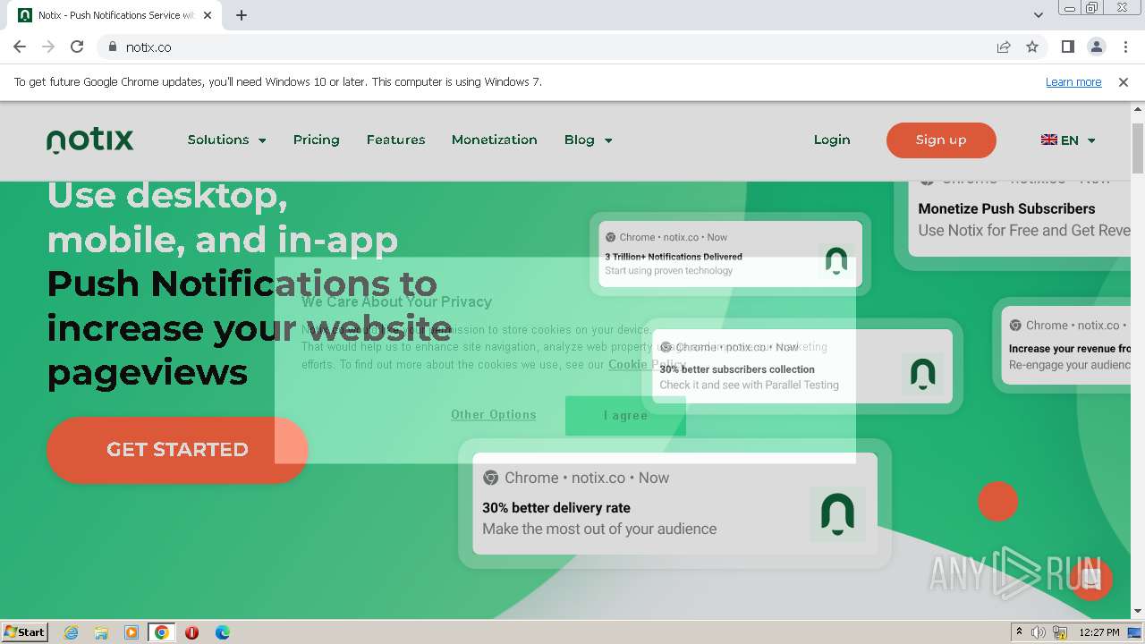Open the orange chat widget button

[x=1090, y=578]
